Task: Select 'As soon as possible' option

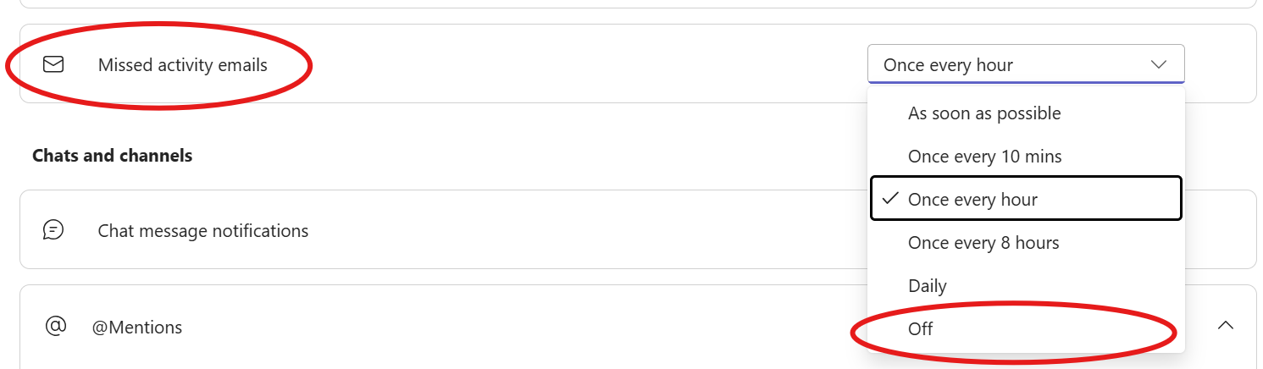Action: [984, 113]
